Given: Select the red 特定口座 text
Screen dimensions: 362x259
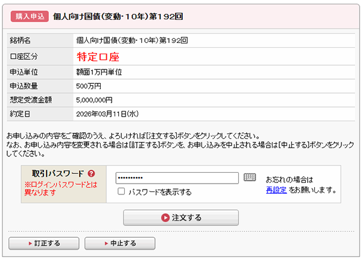Looking at the screenshot, I should click(x=98, y=57).
